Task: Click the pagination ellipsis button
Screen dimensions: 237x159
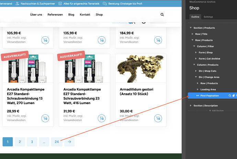Action: click(44, 142)
